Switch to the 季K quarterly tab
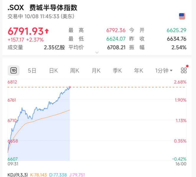 coord(117,71)
